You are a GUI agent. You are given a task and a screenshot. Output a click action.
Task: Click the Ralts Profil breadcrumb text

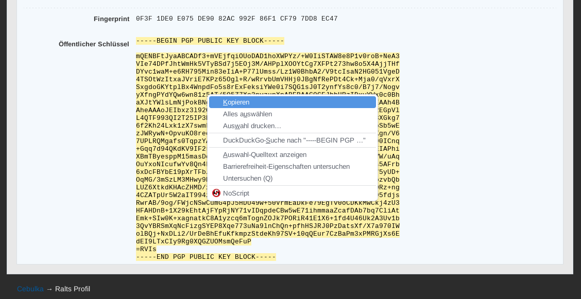[x=73, y=289]
